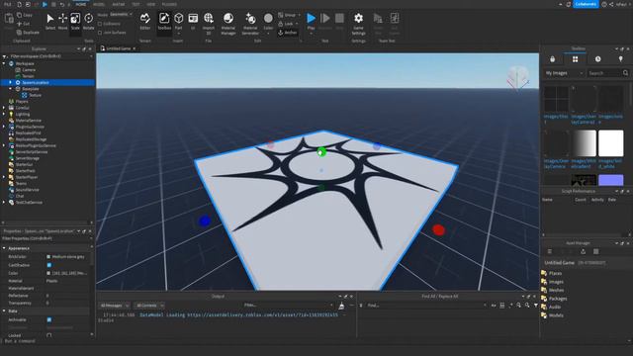The image size is (633, 356).
Task: Expand the TextChatService node
Action: click(4, 202)
